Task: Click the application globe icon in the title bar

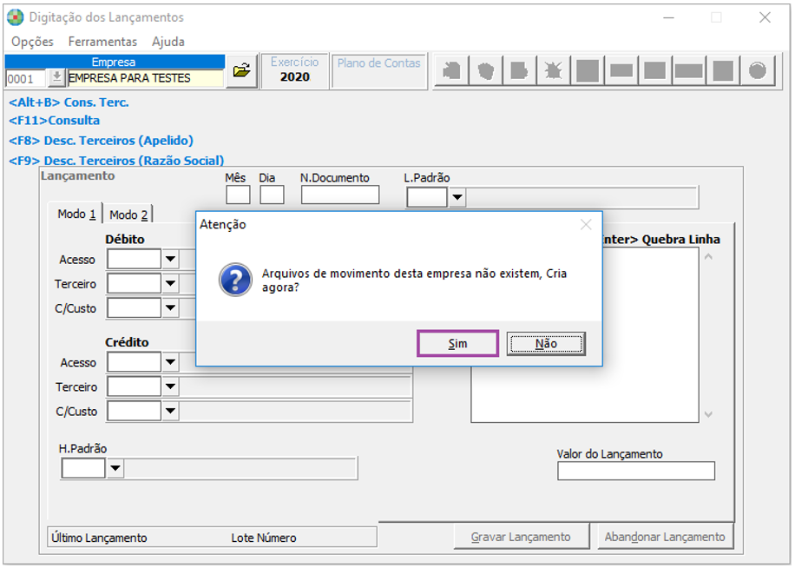Action: click(16, 17)
